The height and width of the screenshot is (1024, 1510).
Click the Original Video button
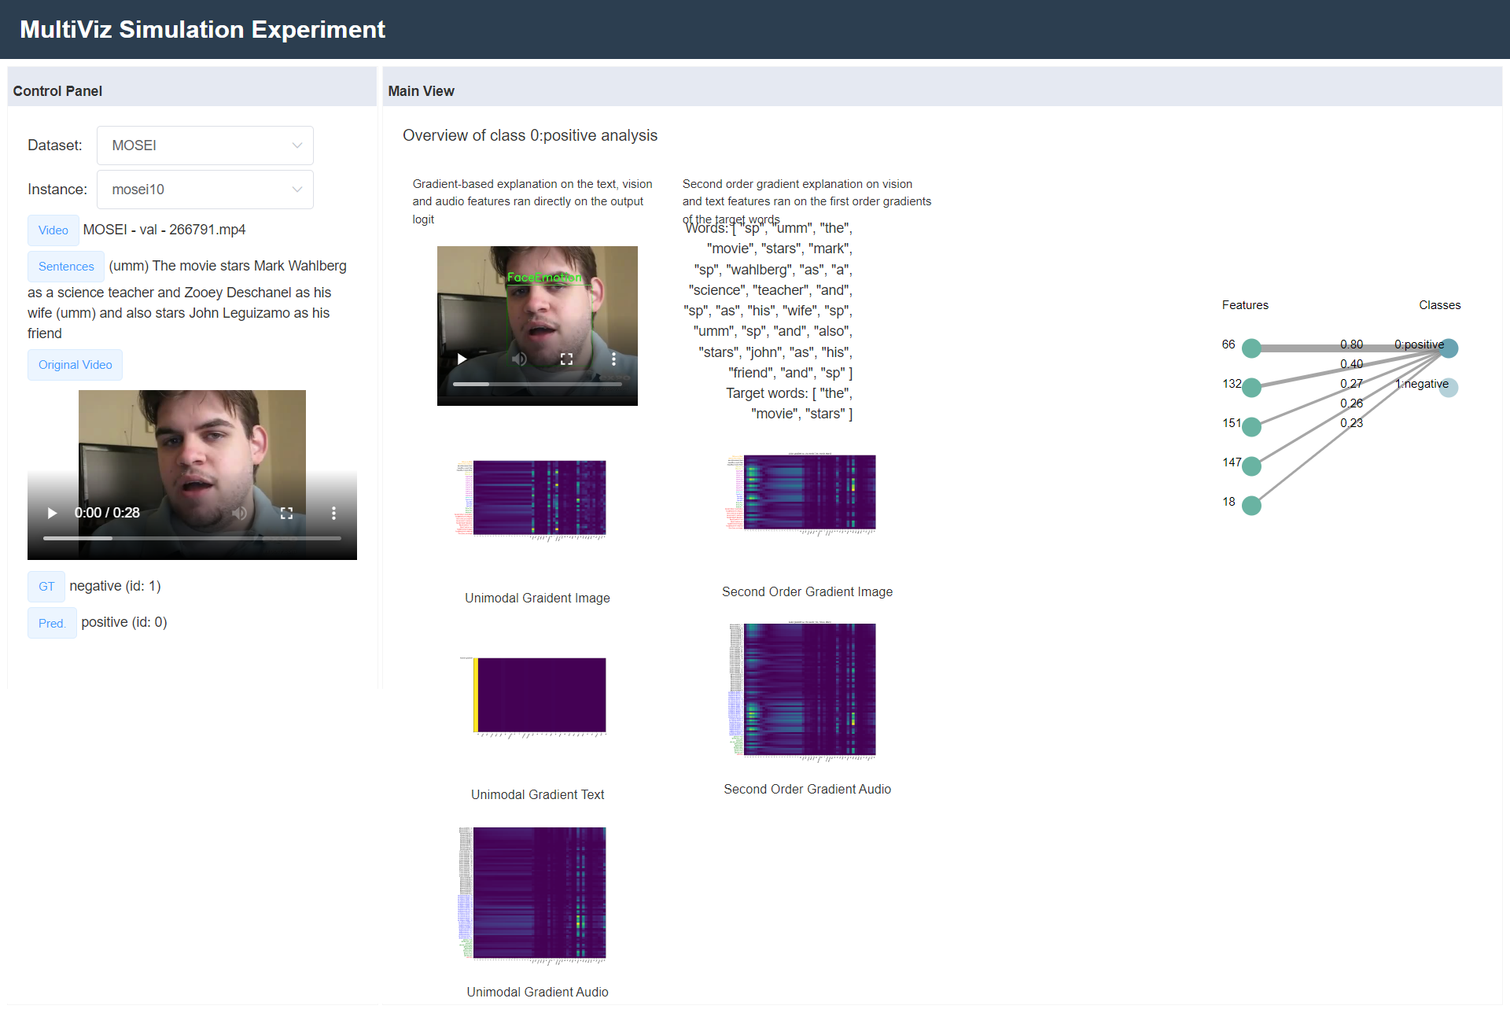pyautogui.click(x=75, y=365)
